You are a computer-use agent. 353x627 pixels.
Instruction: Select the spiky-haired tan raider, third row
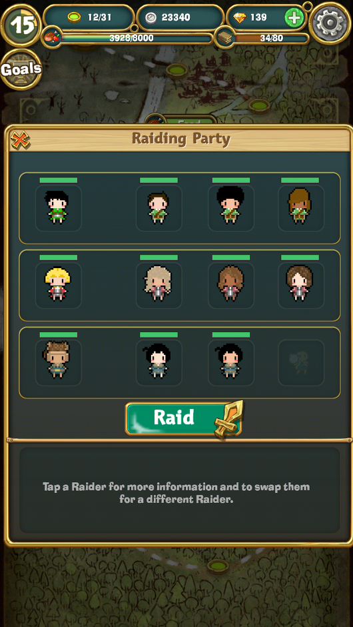pyautogui.click(x=59, y=363)
